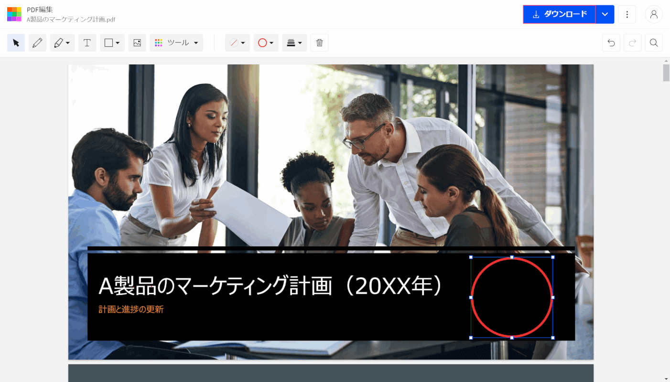Click the insert image icon
The width and height of the screenshot is (670, 382).
137,43
